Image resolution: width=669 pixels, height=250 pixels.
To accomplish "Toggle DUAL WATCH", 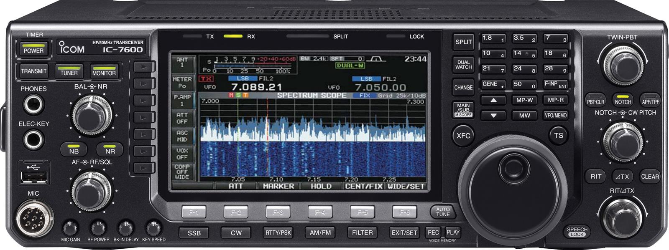I will 464,65.
